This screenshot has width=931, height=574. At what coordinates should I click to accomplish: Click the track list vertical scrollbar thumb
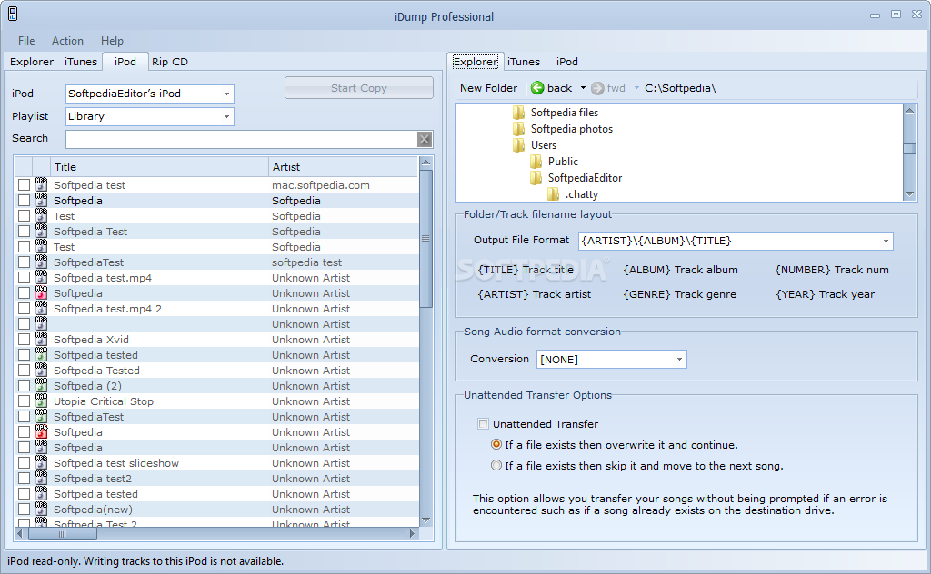(425, 238)
